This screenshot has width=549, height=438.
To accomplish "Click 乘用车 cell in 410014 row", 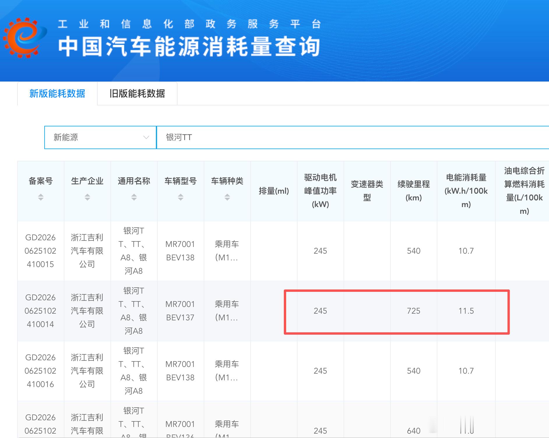I will (227, 311).
